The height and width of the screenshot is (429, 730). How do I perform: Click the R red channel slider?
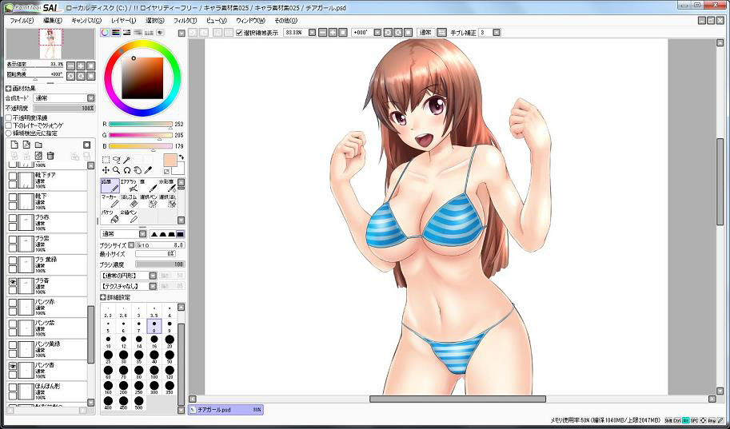click(140, 125)
